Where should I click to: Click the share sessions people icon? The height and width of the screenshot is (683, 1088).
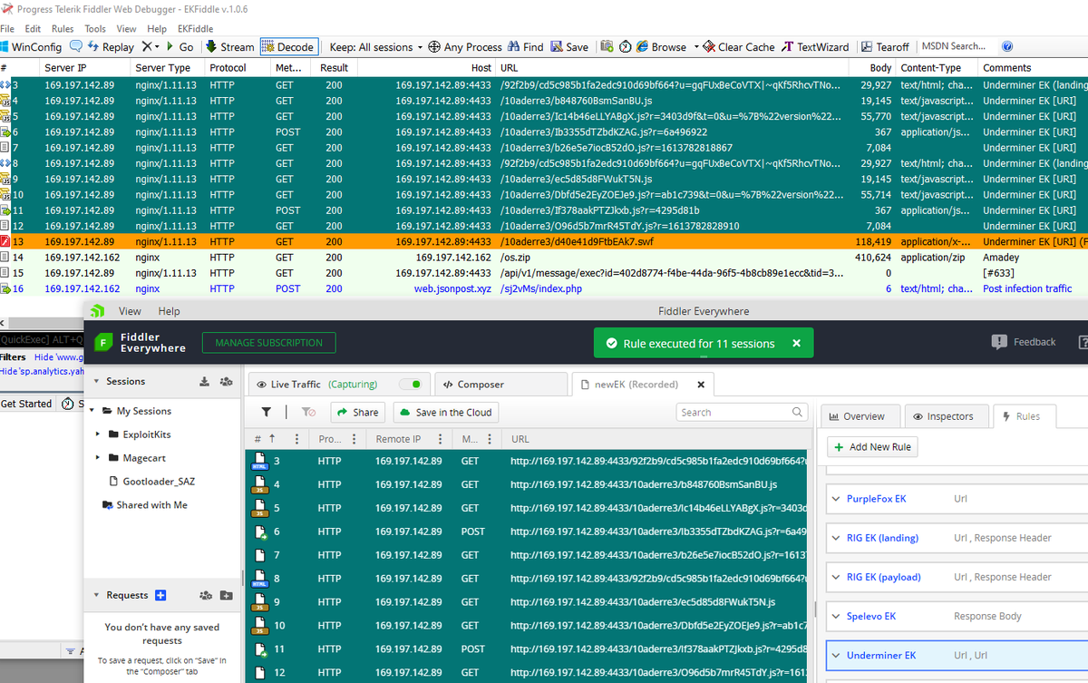click(225, 382)
